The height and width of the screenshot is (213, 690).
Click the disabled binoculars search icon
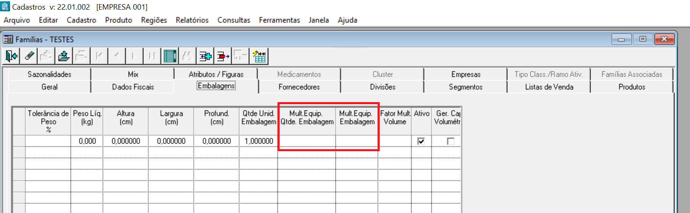[x=187, y=56]
